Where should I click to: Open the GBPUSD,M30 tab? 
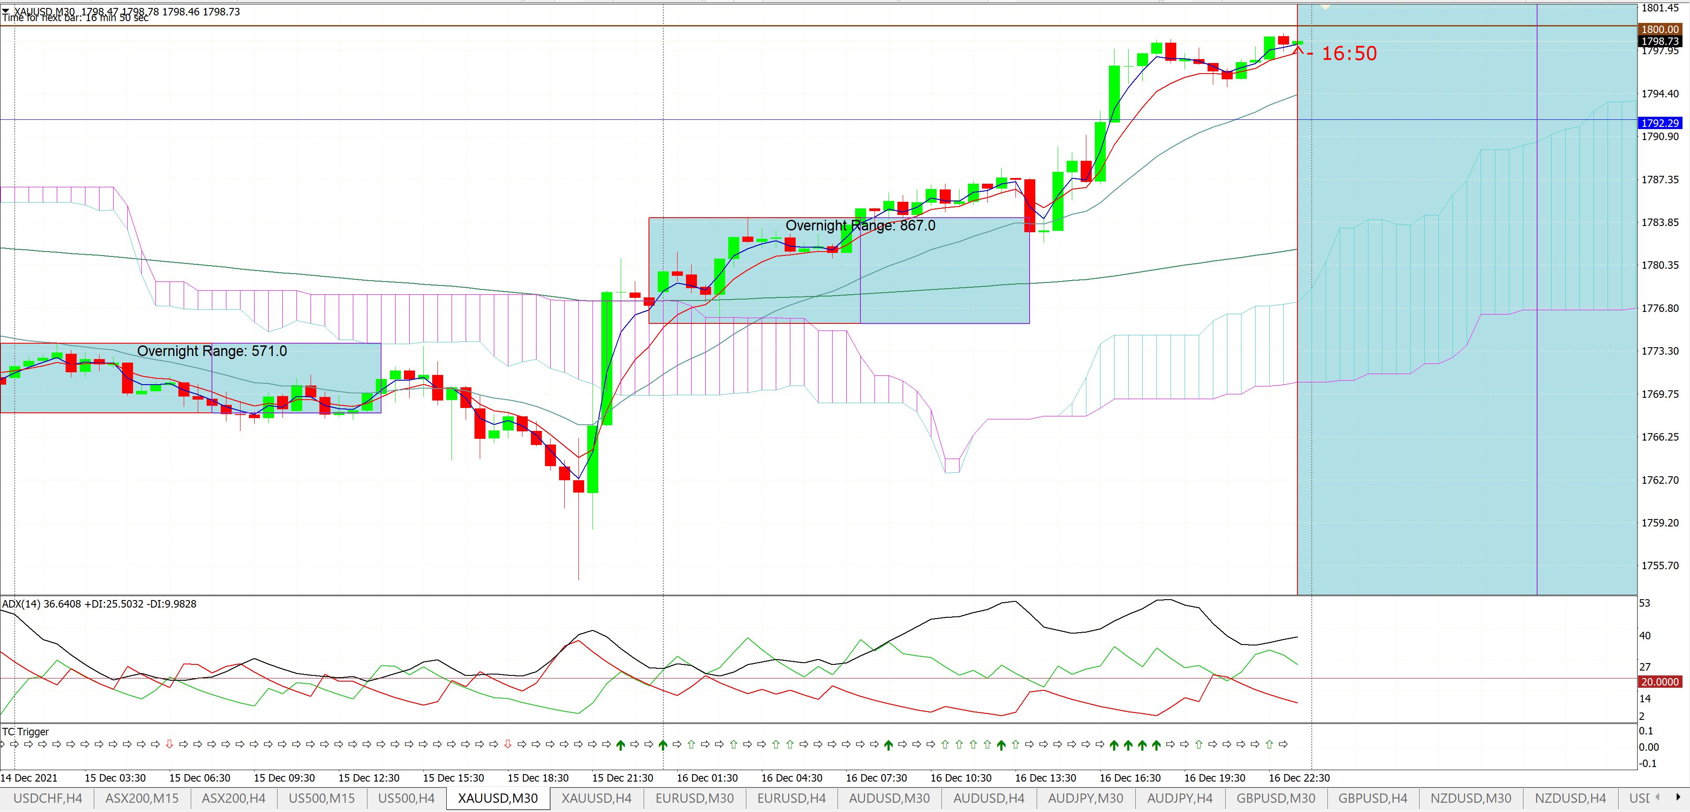(x=1276, y=798)
